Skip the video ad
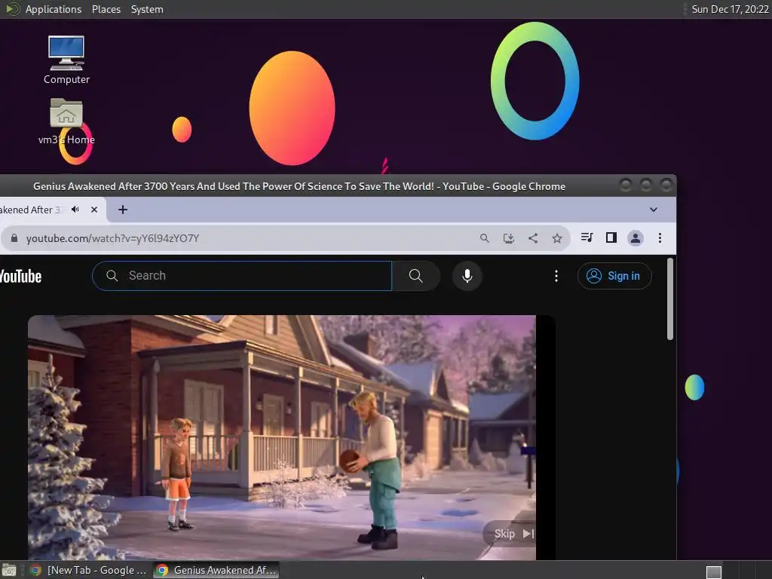Image resolution: width=772 pixels, height=579 pixels. tap(511, 534)
